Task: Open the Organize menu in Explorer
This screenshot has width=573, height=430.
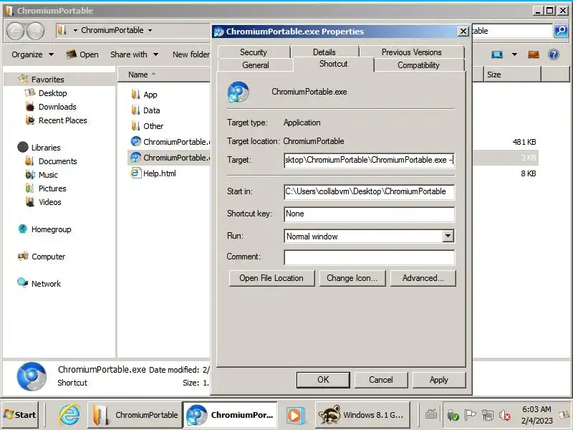Action: pos(32,54)
